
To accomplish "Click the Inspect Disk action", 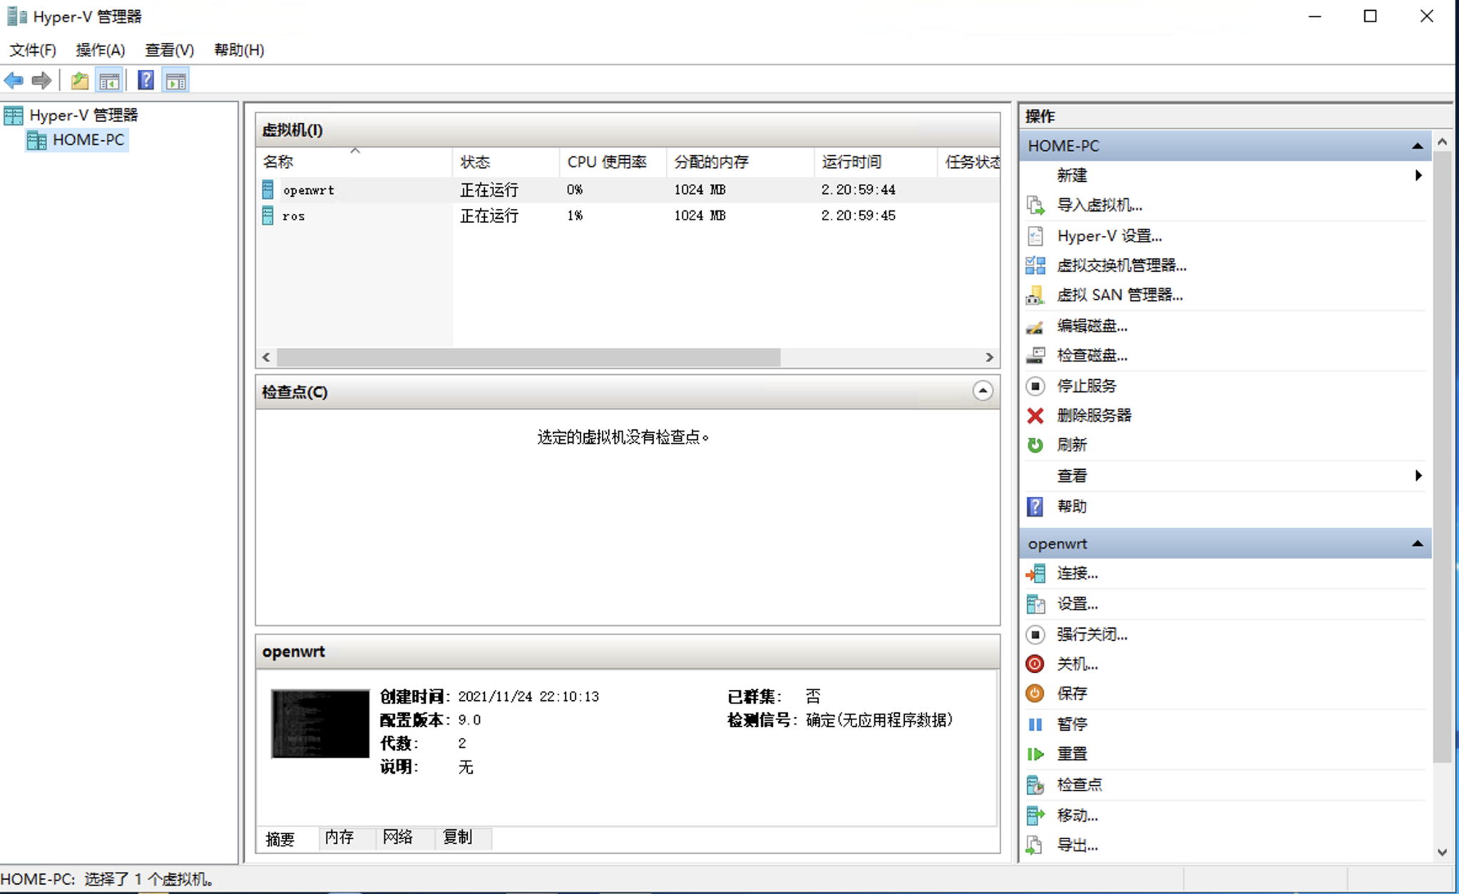I will [x=1093, y=355].
